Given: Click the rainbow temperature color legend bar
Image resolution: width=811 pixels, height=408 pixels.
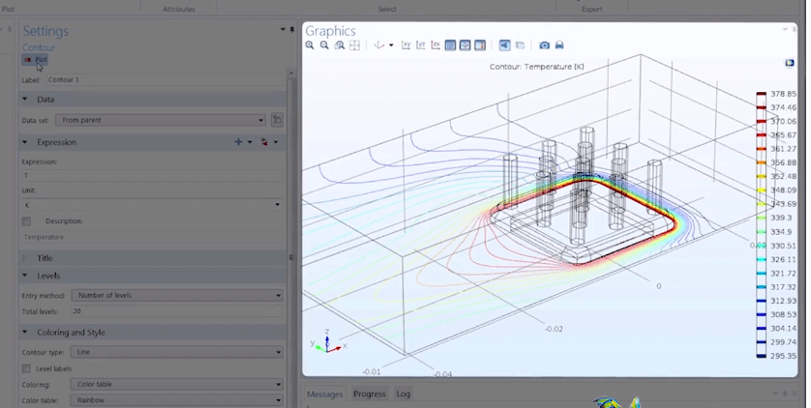Looking at the screenshot, I should 762,224.
